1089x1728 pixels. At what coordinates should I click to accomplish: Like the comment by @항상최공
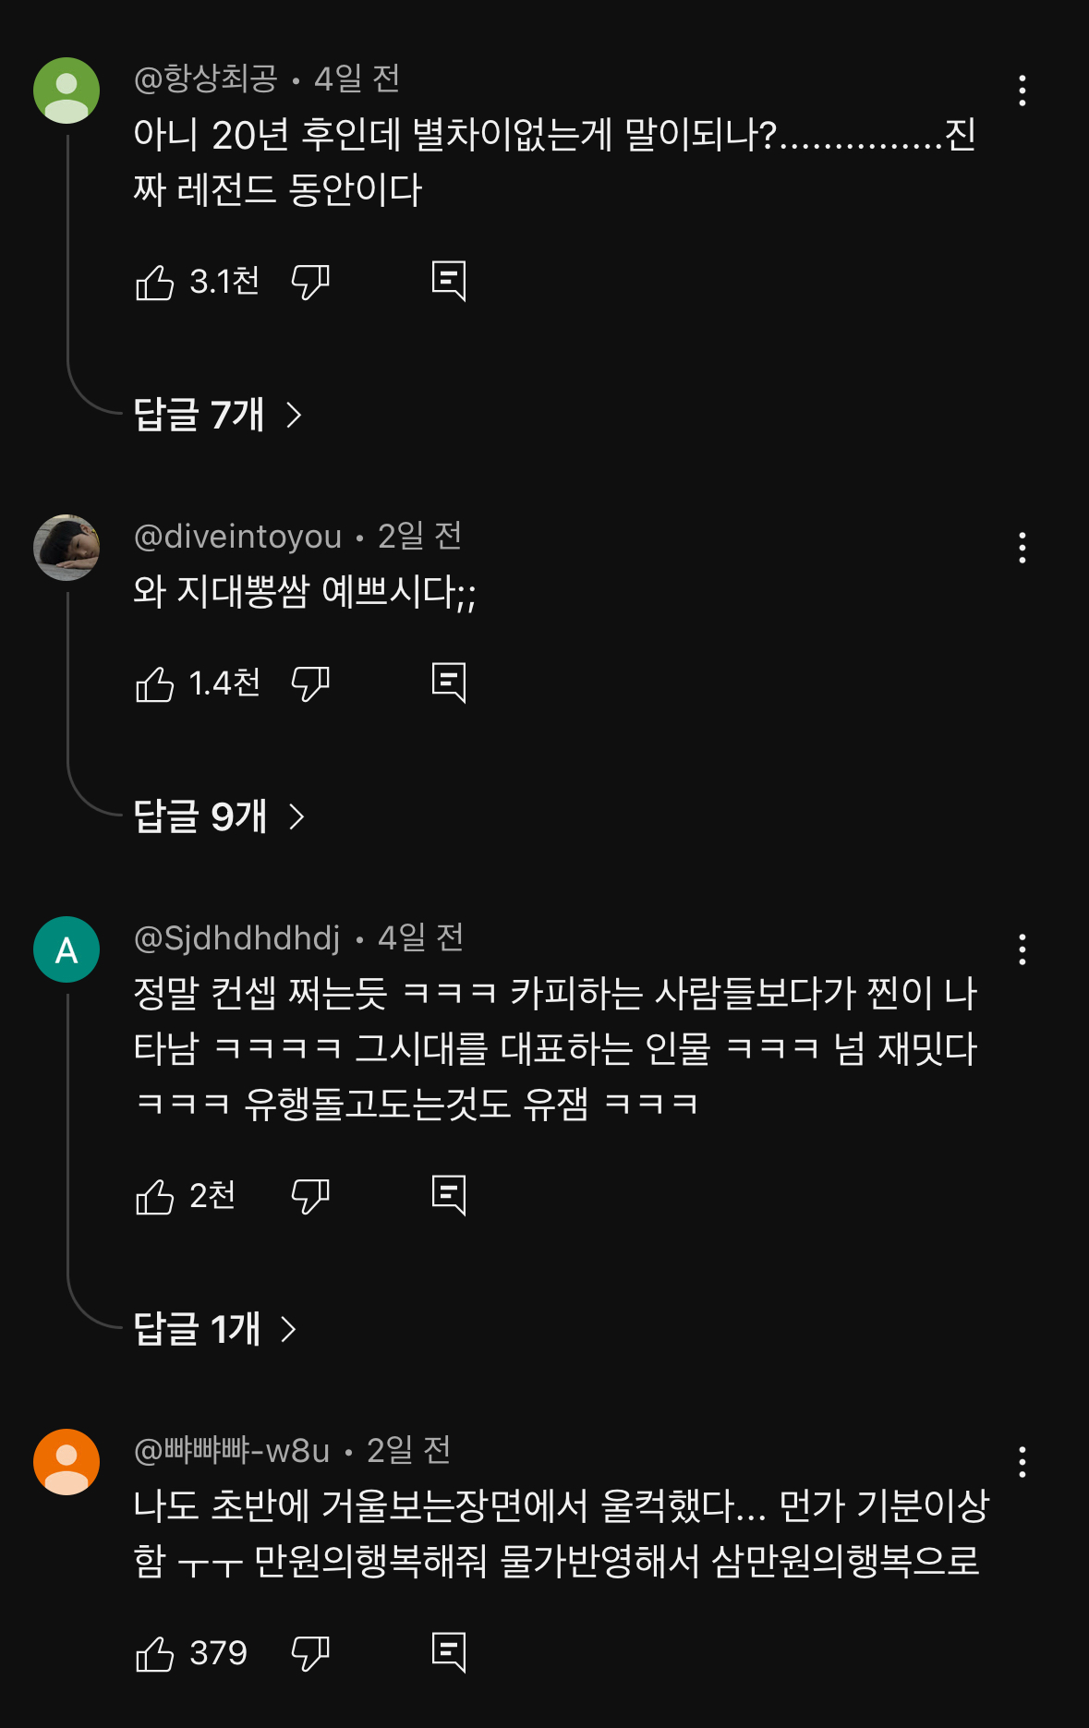click(x=157, y=283)
